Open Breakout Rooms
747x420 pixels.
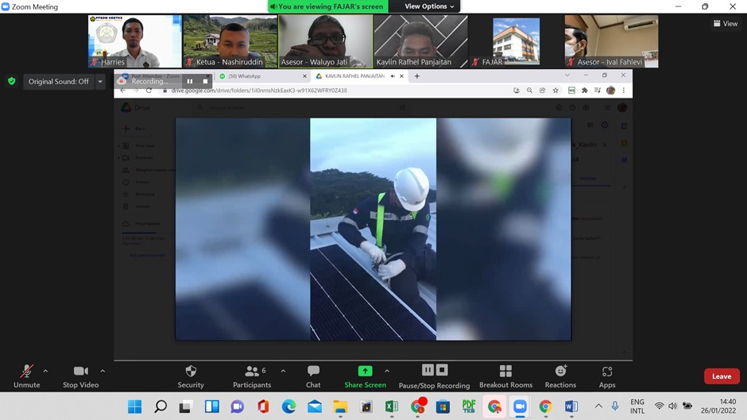click(x=505, y=372)
